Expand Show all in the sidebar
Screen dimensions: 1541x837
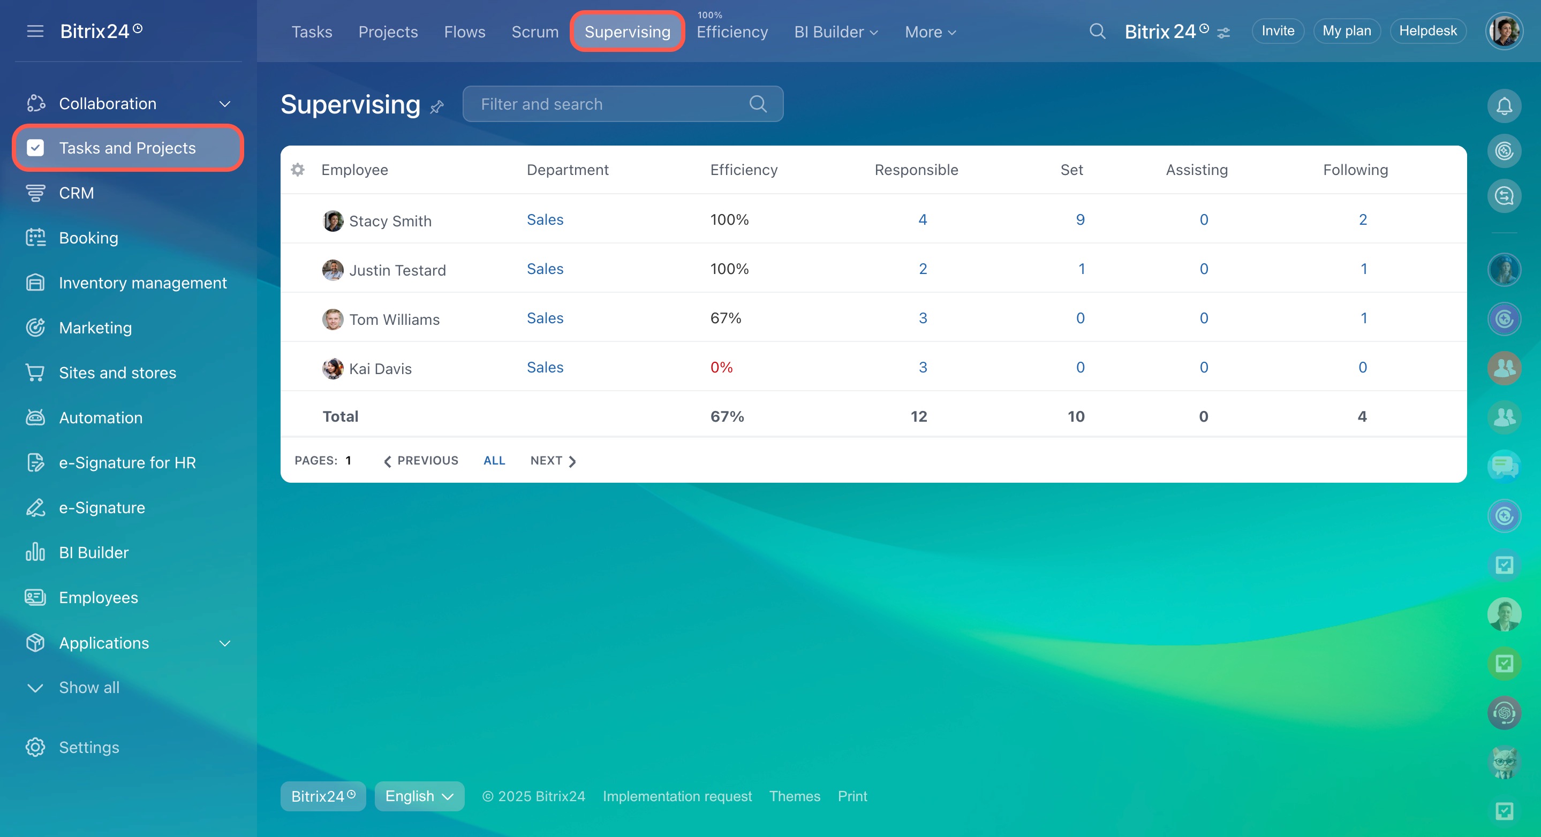click(73, 688)
